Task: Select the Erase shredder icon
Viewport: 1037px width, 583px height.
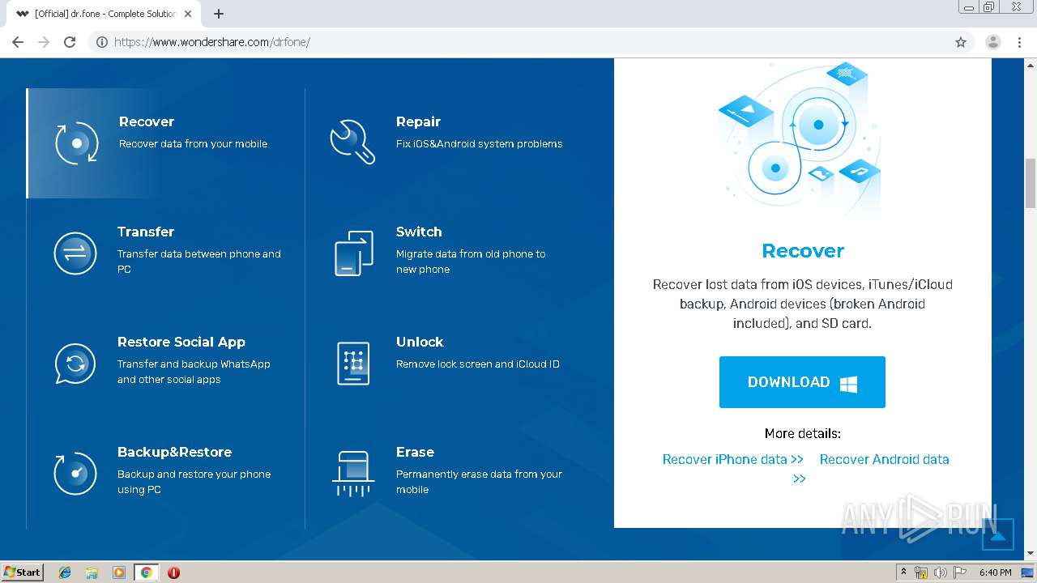Action: coord(353,474)
